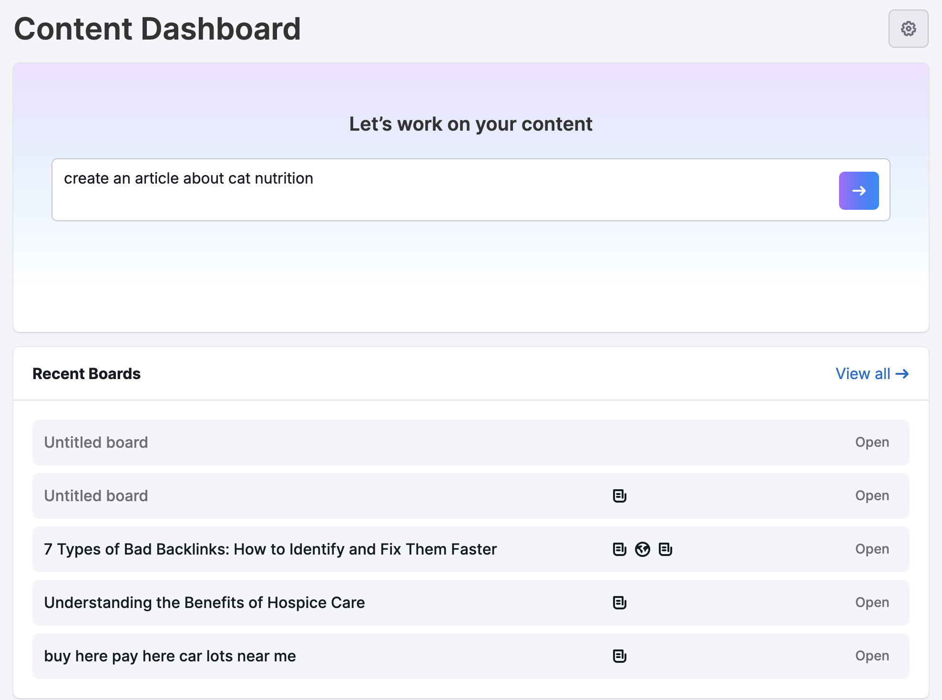This screenshot has height=700, width=942.
Task: Click first article icon on Bad Backlinks row
Action: tap(619, 549)
